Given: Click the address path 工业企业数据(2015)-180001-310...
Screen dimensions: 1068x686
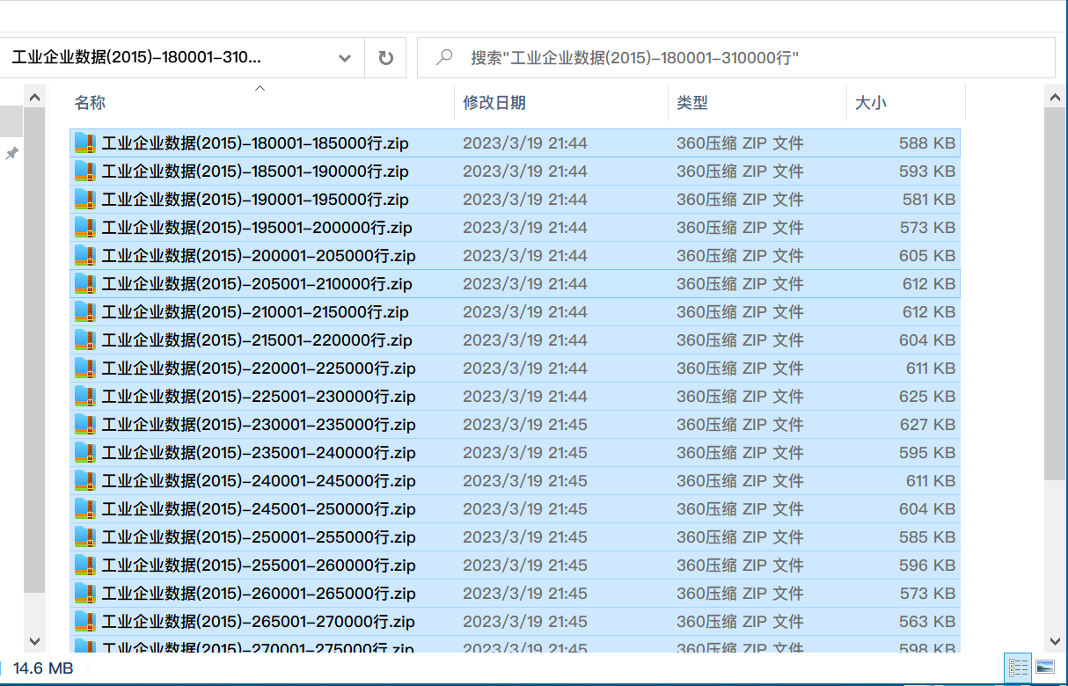Looking at the screenshot, I should coord(136,58).
